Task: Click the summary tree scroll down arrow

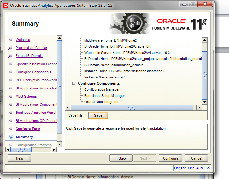Action: coord(205,102)
